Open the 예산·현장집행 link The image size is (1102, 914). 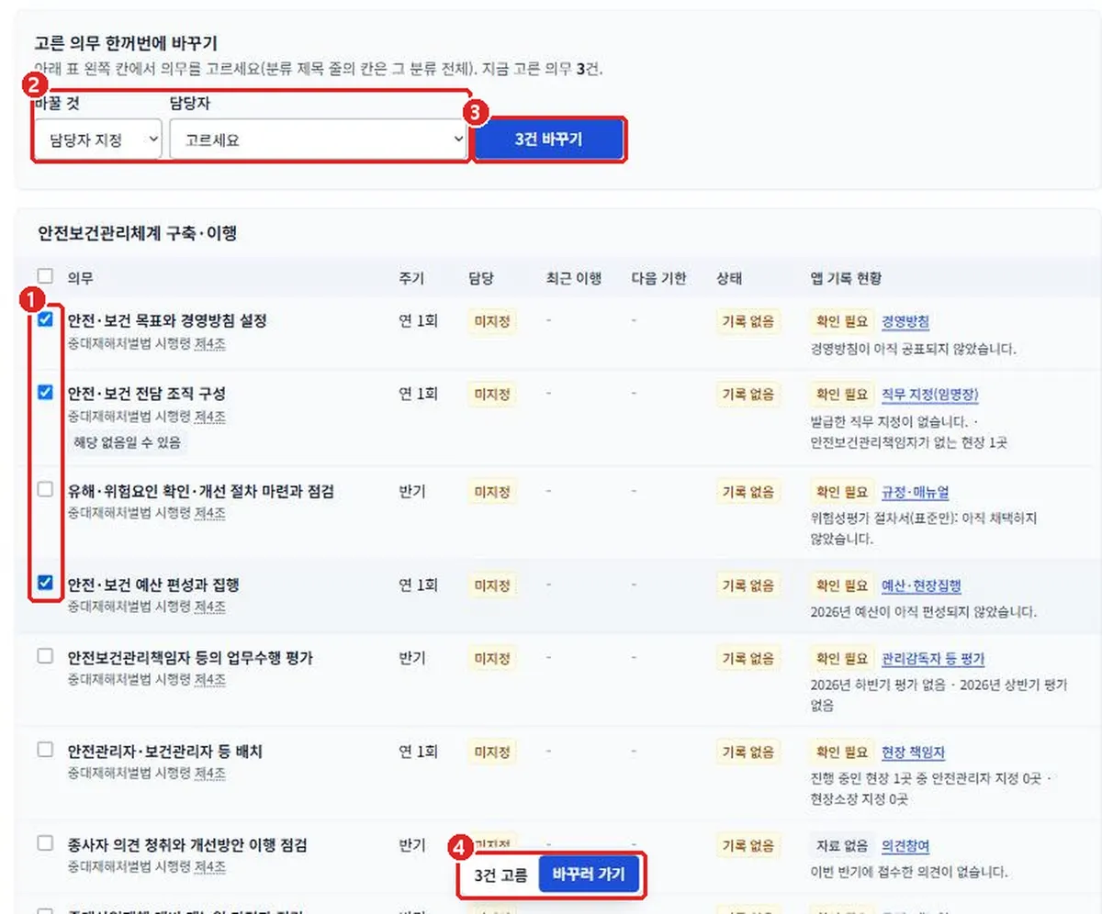[921, 585]
